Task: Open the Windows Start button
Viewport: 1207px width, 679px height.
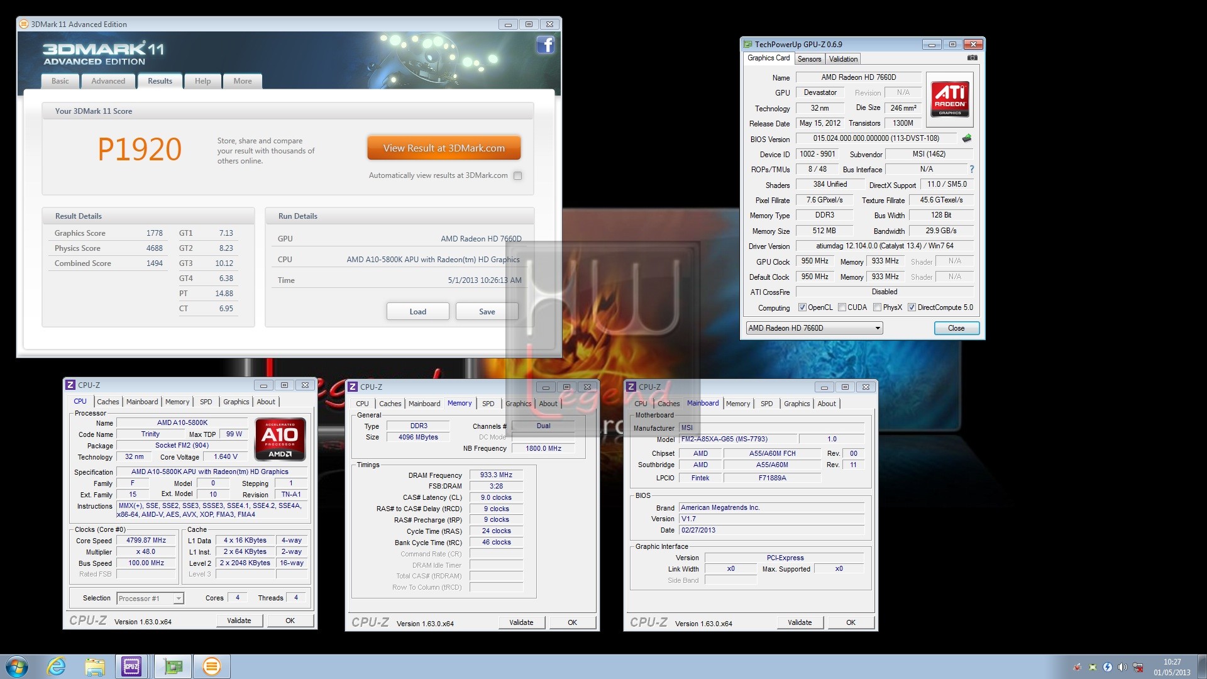Action: (17, 666)
